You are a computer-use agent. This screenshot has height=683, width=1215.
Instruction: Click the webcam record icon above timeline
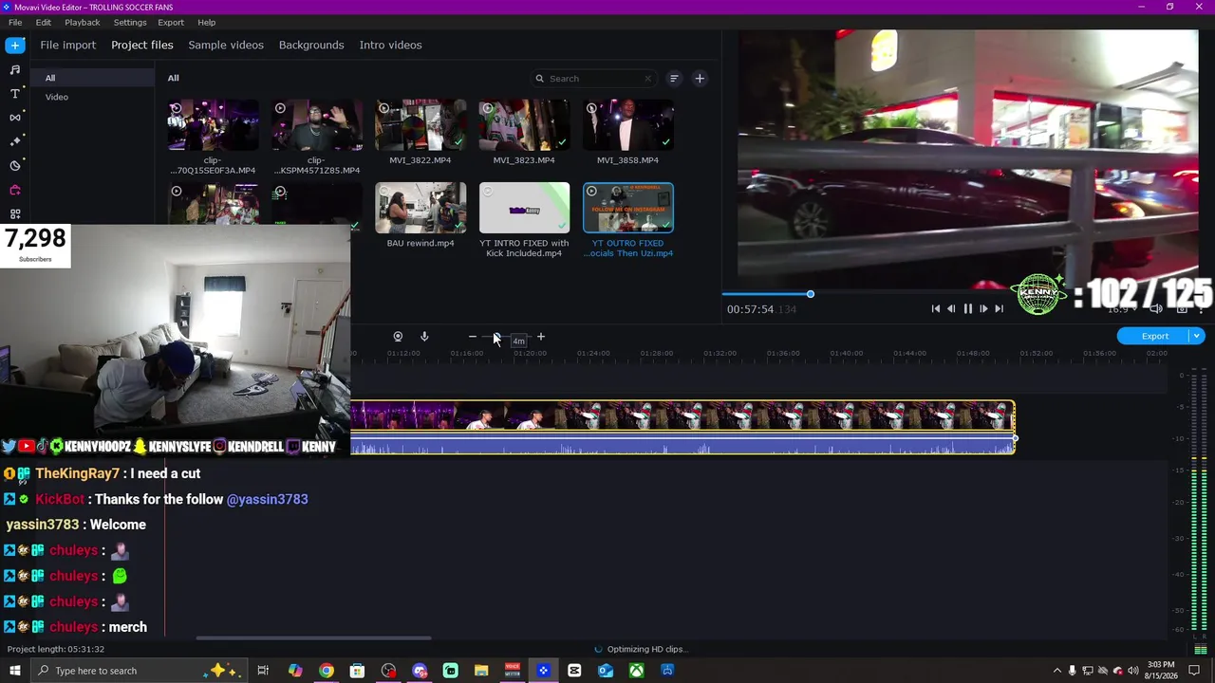pos(398,337)
